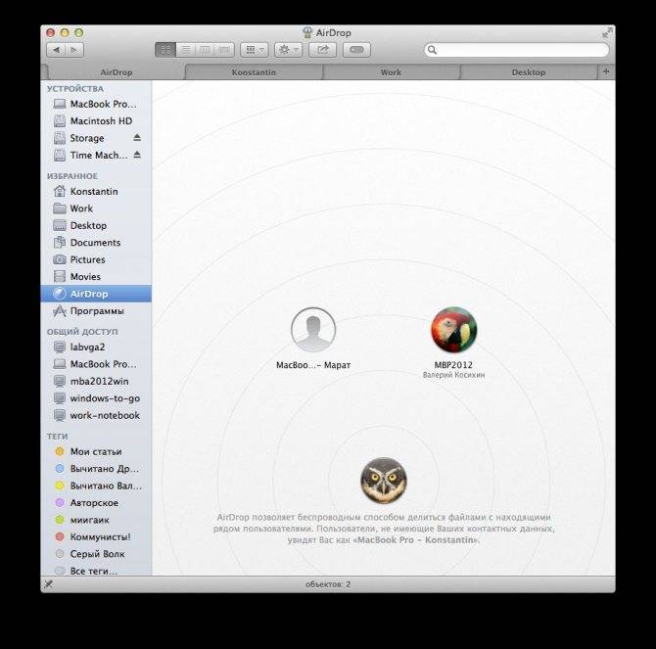Open the Pictures folder in sidebar
656x649 pixels.
tap(87, 259)
